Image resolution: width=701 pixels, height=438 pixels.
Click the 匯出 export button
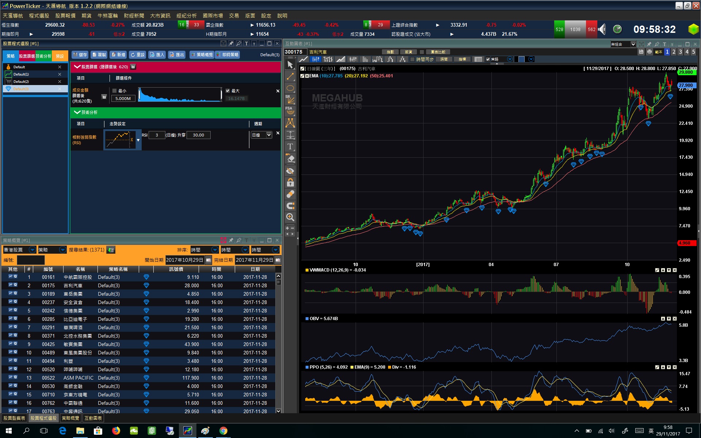click(177, 55)
